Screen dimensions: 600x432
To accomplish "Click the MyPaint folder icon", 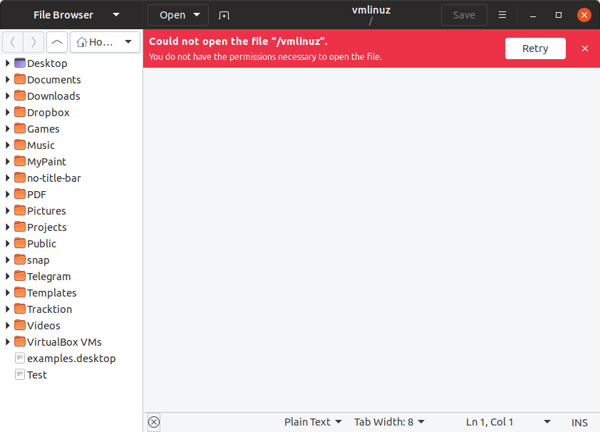I will [x=20, y=161].
